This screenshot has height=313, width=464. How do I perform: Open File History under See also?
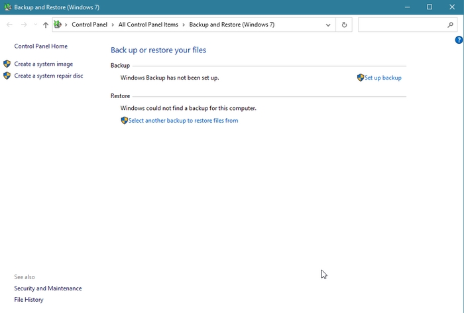click(29, 300)
